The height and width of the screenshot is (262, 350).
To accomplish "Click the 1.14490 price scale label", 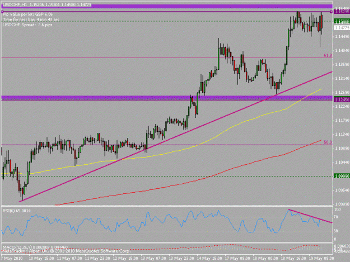I will [342, 36].
